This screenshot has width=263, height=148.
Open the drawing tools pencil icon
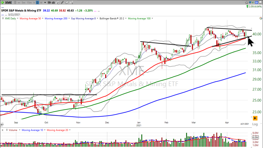tap(62, 2)
